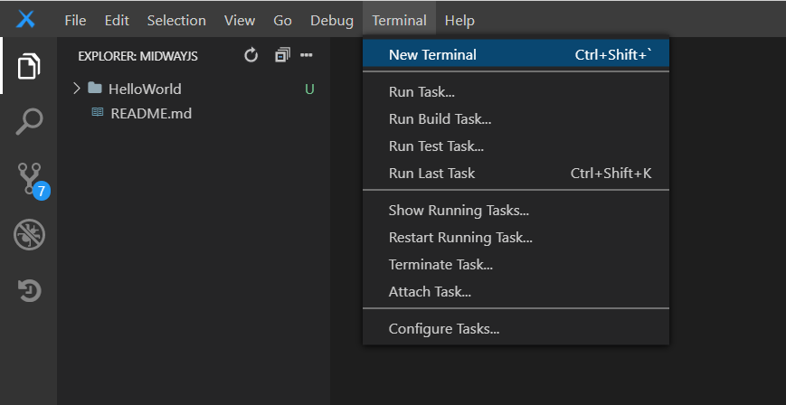Image resolution: width=786 pixels, height=405 pixels.
Task: Open the history clock icon in sidebar
Action: click(29, 291)
